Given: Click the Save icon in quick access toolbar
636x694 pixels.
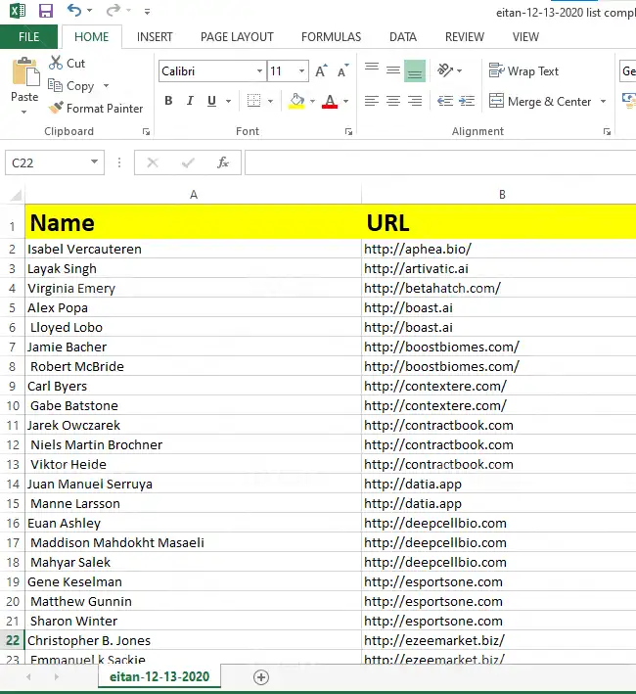Looking at the screenshot, I should 45,11.
